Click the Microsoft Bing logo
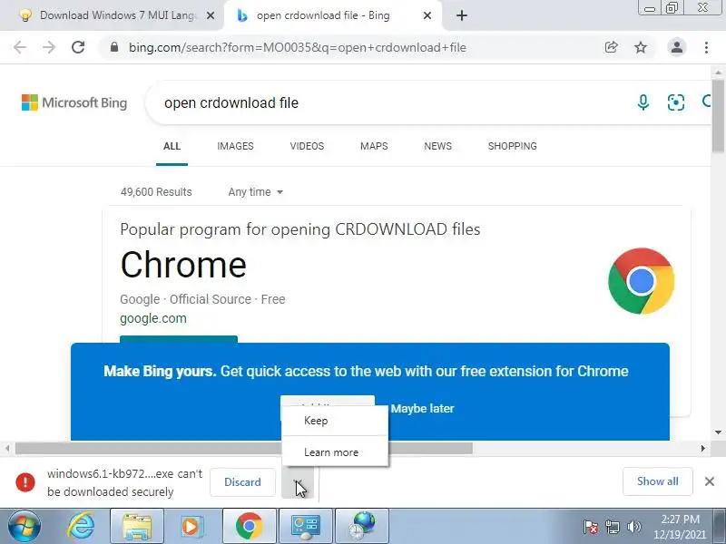This screenshot has width=726, height=544. [x=74, y=102]
